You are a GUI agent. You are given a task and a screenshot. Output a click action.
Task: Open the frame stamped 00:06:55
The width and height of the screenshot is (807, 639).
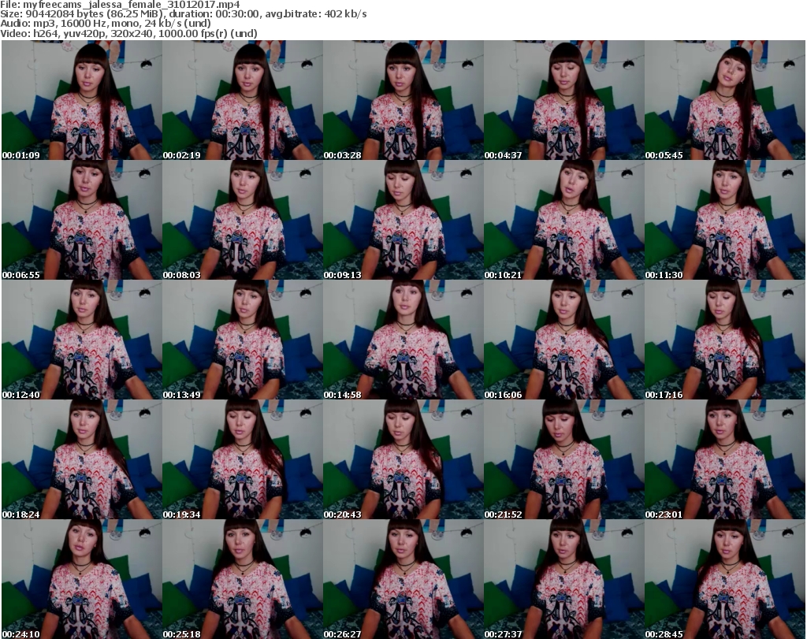82,220
